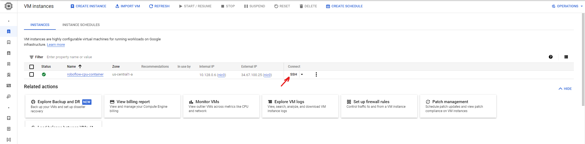Sort by the Name column header
This screenshot has height=144, width=585.
tap(72, 67)
